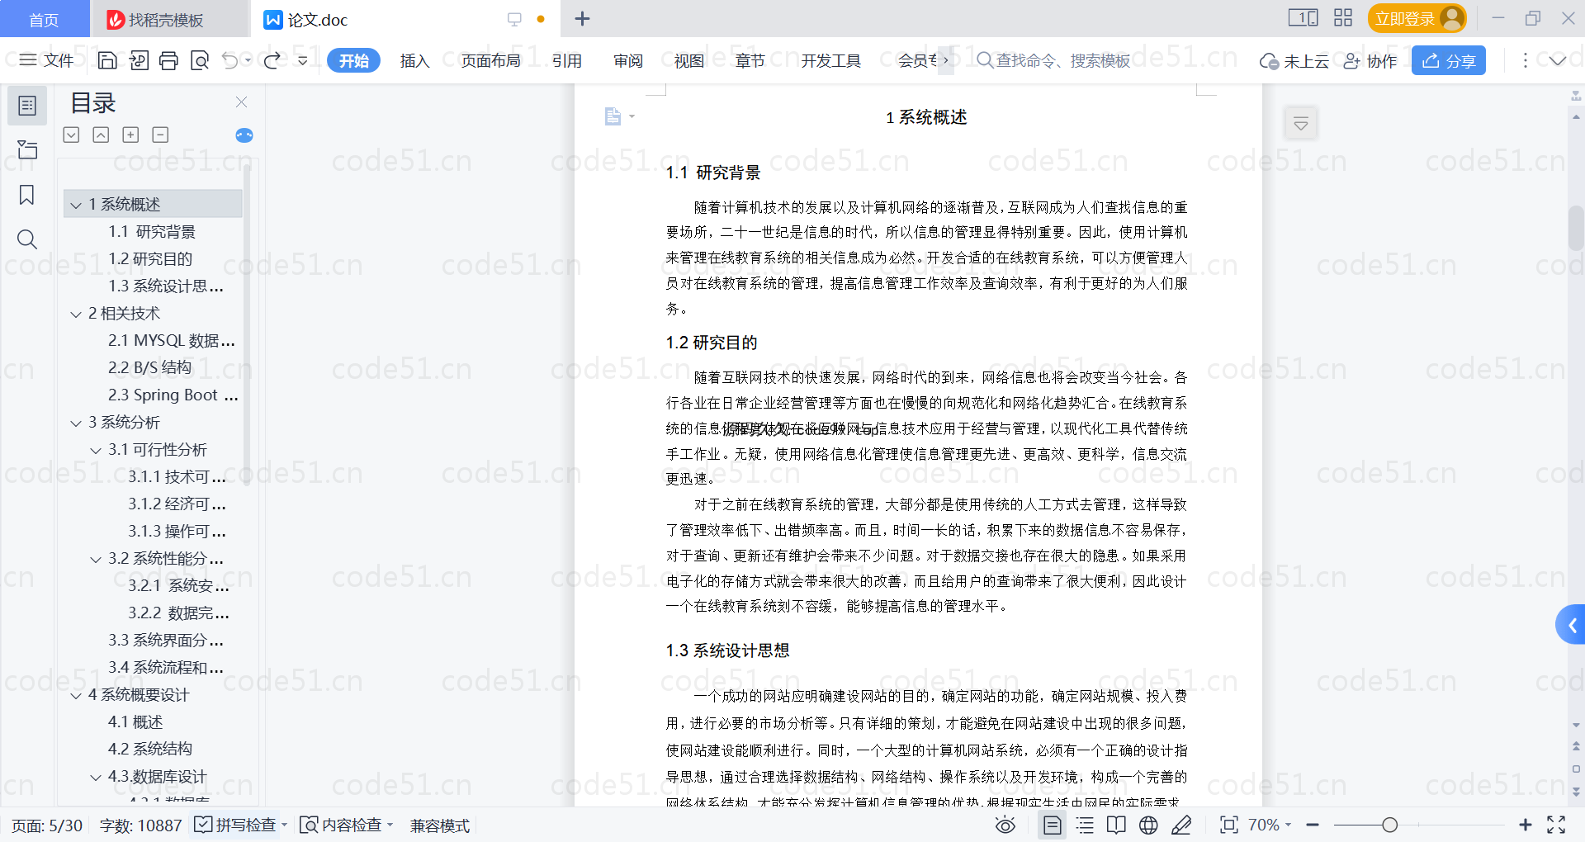Switch to page layout view icon
Screen dimensions: 1585x842
[1052, 825]
